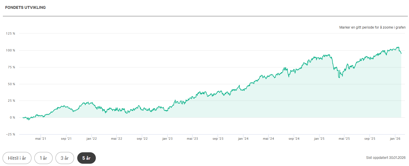Click the -25 % y-axis label
This screenshot has width=409, height=166.
click(x=11, y=134)
